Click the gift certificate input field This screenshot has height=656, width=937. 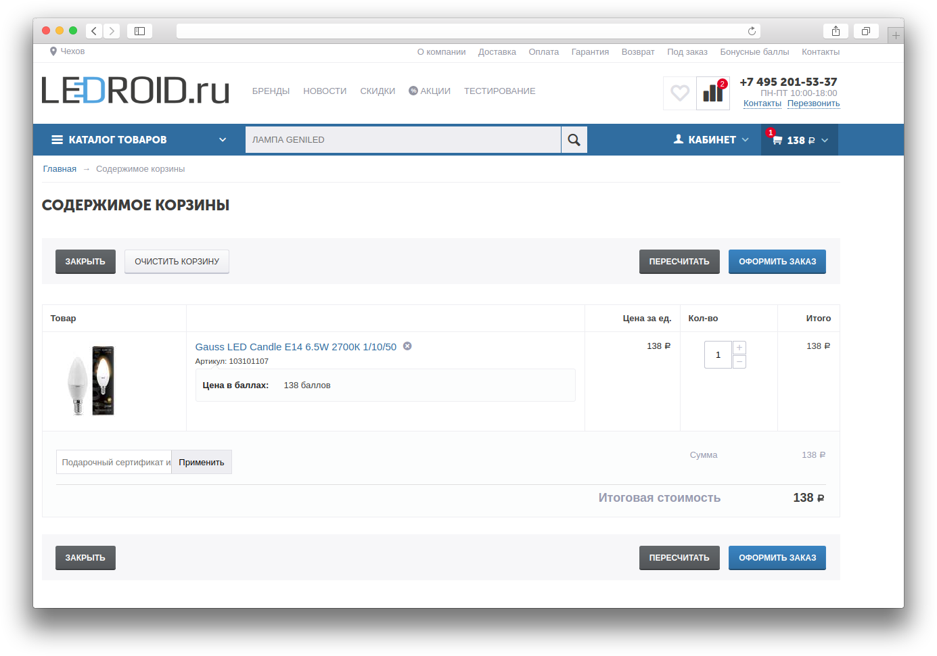pyautogui.click(x=113, y=461)
